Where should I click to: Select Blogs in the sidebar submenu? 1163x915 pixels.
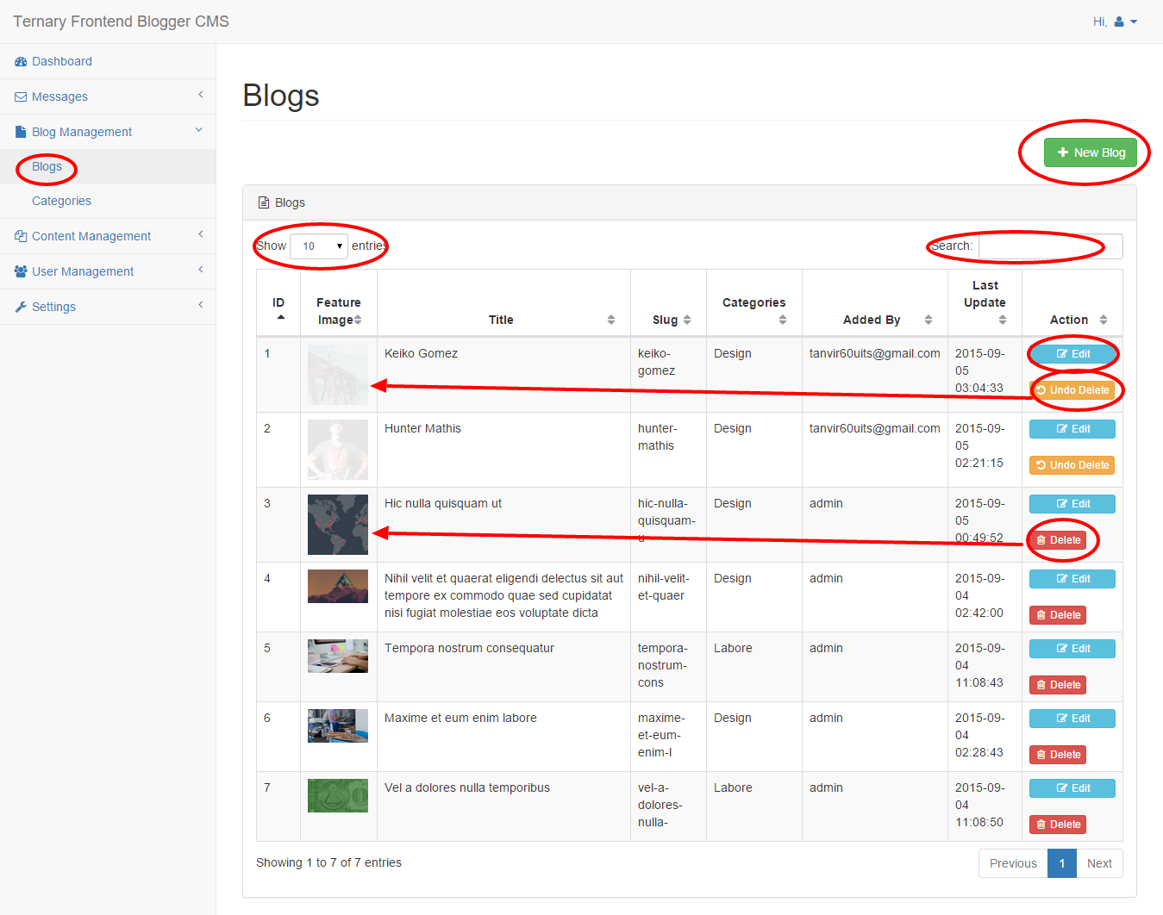pyautogui.click(x=47, y=166)
